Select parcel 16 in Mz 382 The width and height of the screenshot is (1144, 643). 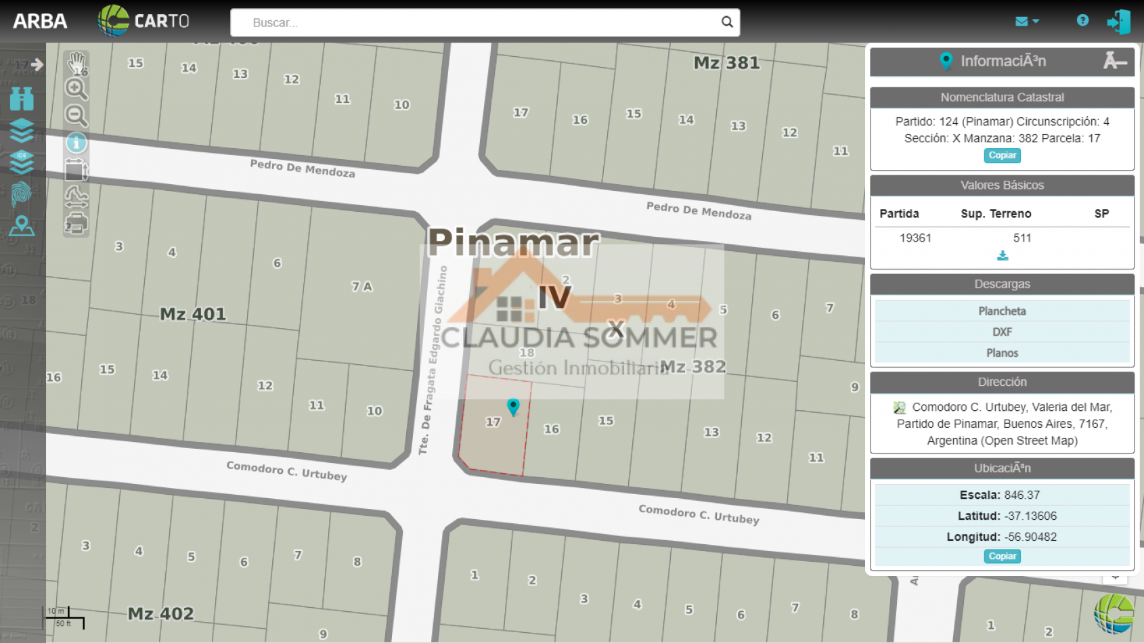pyautogui.click(x=552, y=429)
